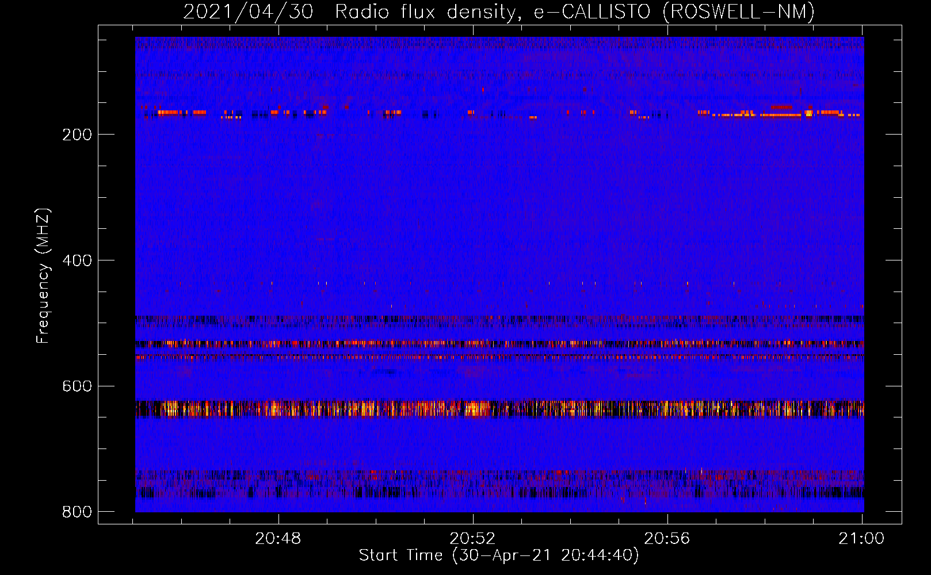Click the red interference band near 535 MHz
Image resolution: width=931 pixels, height=575 pixels.
[x=499, y=344]
